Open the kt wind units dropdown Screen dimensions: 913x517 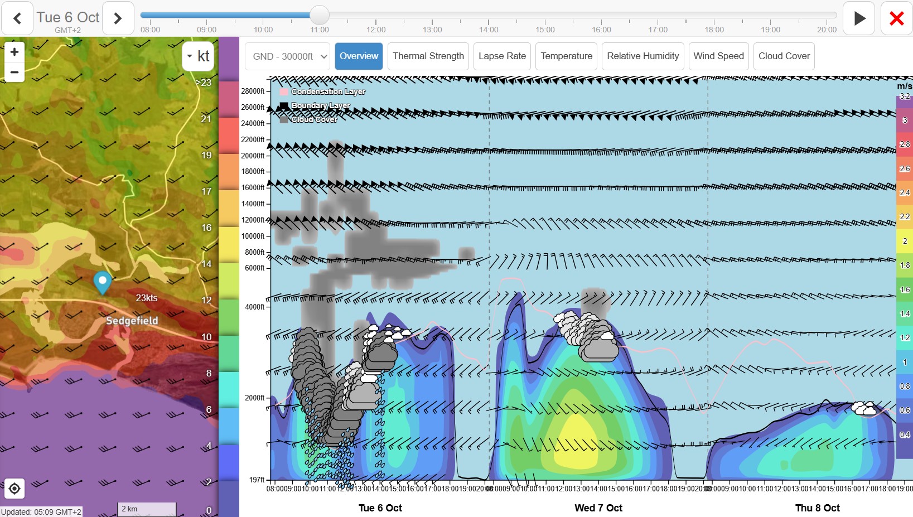(198, 56)
